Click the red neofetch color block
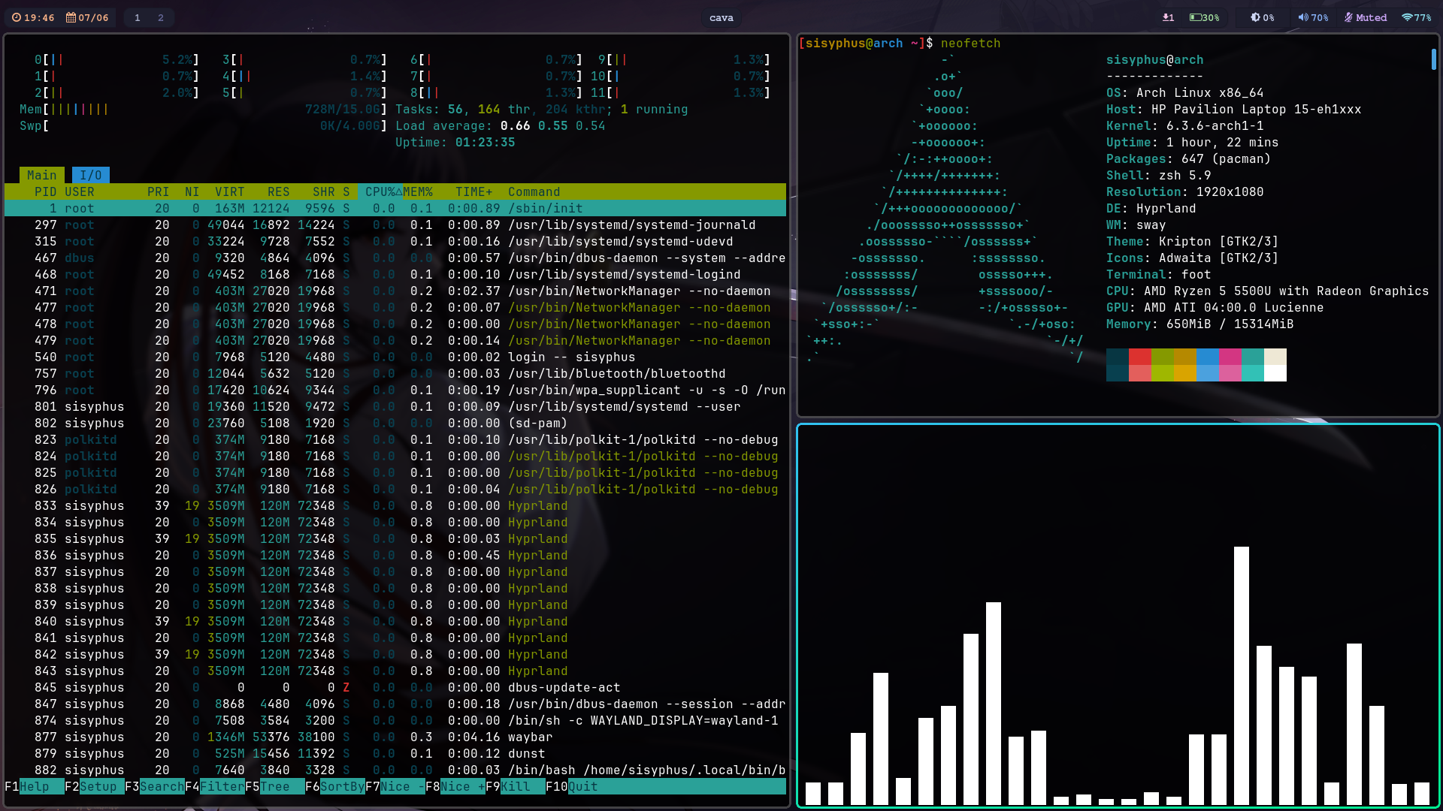Screen dimensions: 1443x811 (1139, 357)
